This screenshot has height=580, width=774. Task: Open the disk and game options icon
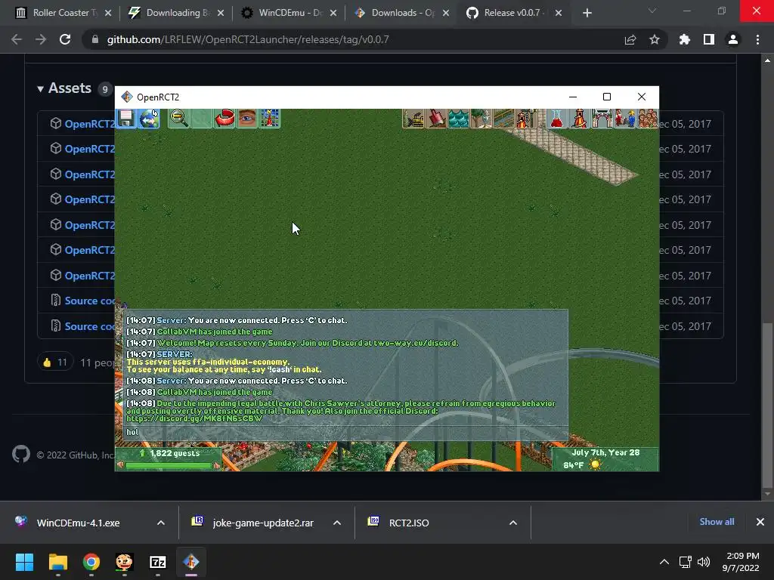click(126, 119)
